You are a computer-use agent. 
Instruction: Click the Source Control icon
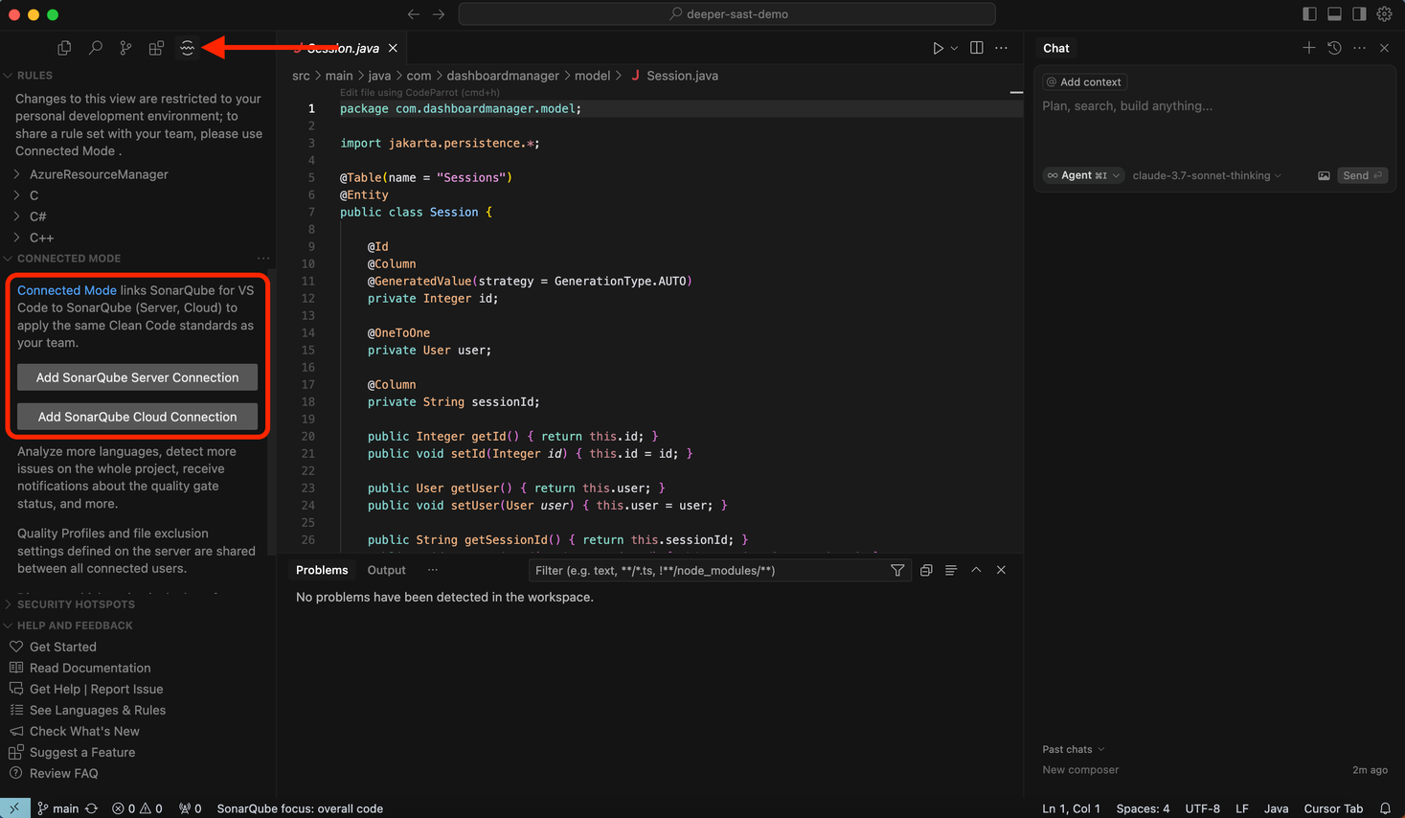tap(125, 46)
